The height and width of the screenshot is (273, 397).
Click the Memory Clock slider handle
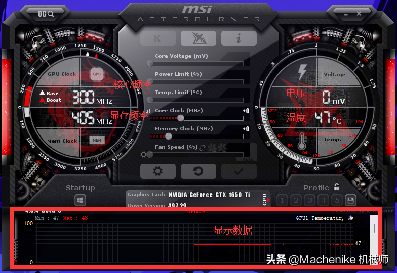[x=169, y=136]
